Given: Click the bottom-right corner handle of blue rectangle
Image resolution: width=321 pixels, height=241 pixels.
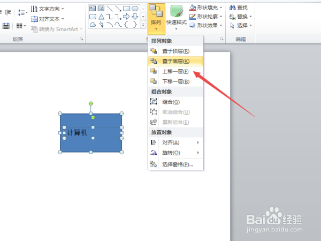Looking at the screenshot, I should [x=121, y=152].
